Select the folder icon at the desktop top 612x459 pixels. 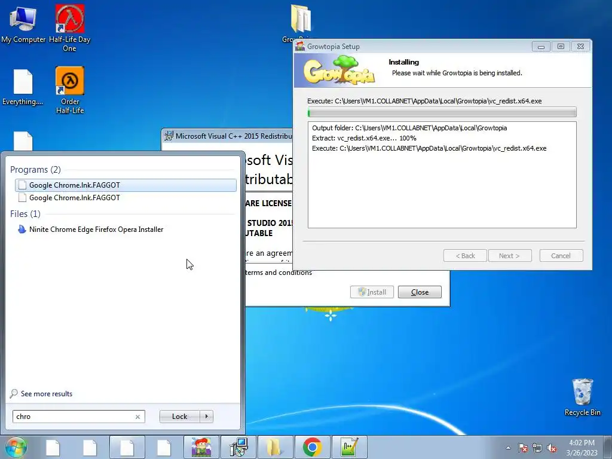pos(301,19)
